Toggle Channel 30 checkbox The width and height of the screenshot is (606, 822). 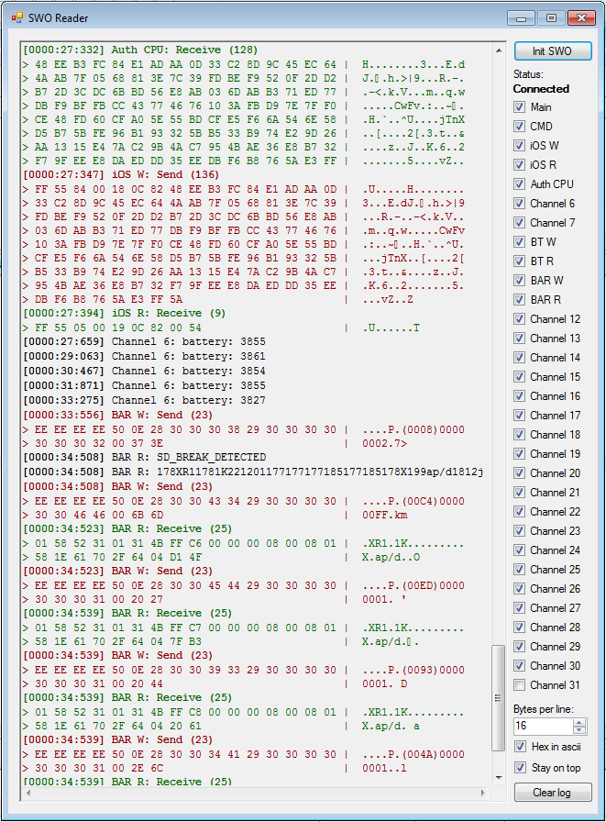click(519, 666)
